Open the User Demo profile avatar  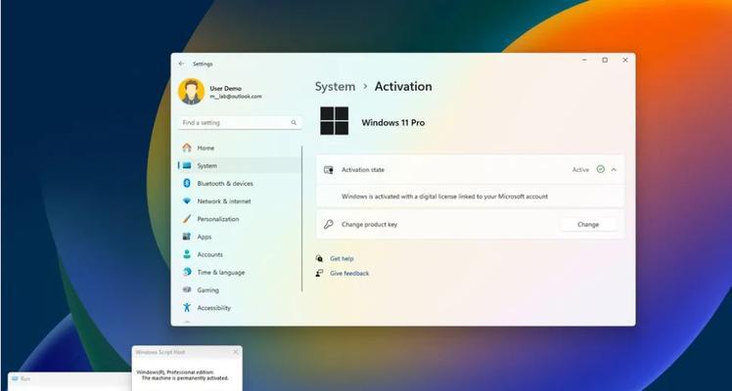pos(192,91)
